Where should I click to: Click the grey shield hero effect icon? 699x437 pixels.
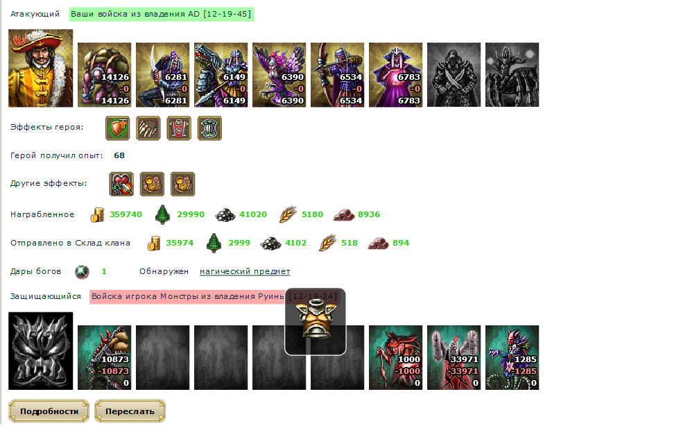(x=209, y=128)
